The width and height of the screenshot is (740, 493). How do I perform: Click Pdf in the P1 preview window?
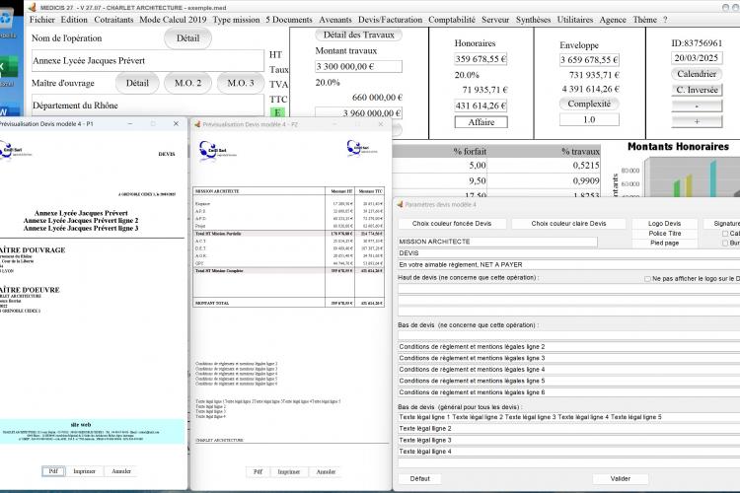[x=53, y=471]
